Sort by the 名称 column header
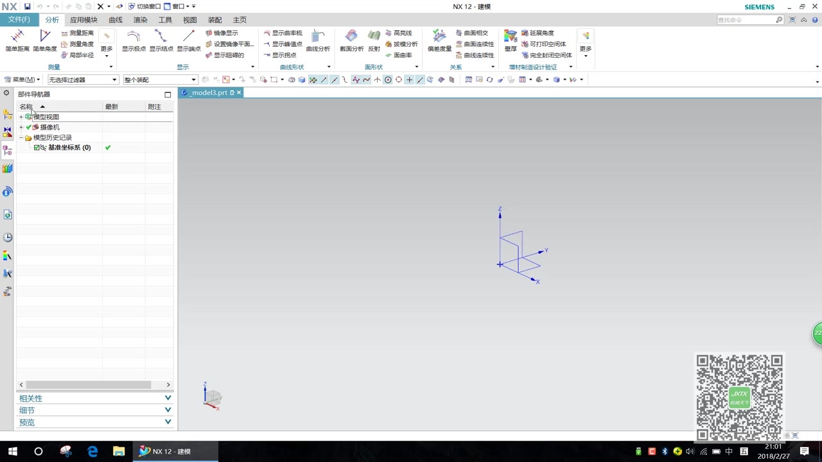 [x=59, y=107]
